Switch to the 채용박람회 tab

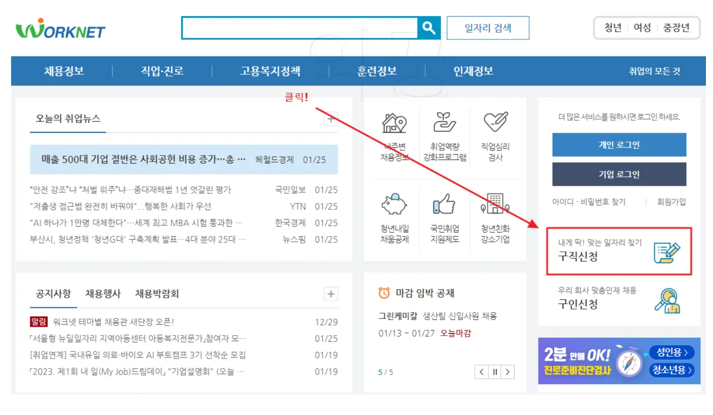[x=156, y=293]
